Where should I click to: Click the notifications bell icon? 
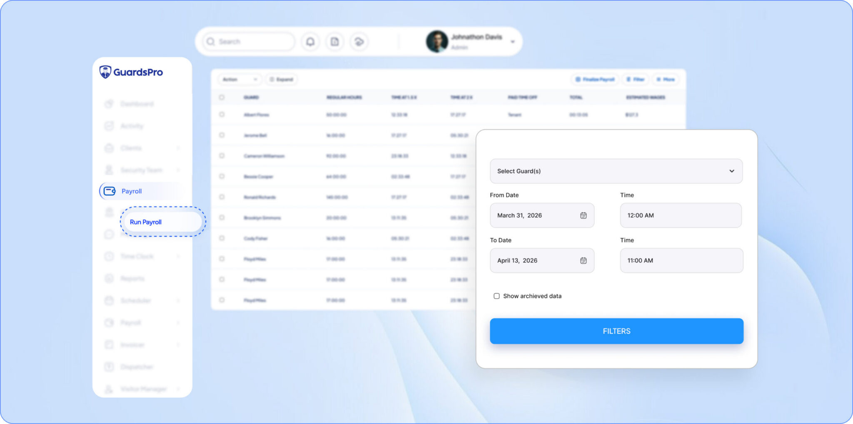coord(310,42)
